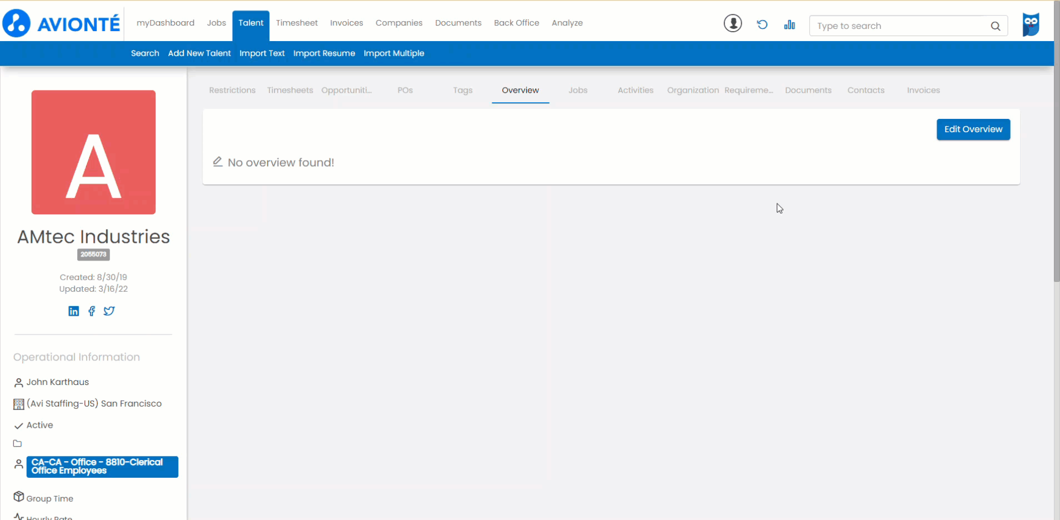Focus the Type to search field

[908, 26]
